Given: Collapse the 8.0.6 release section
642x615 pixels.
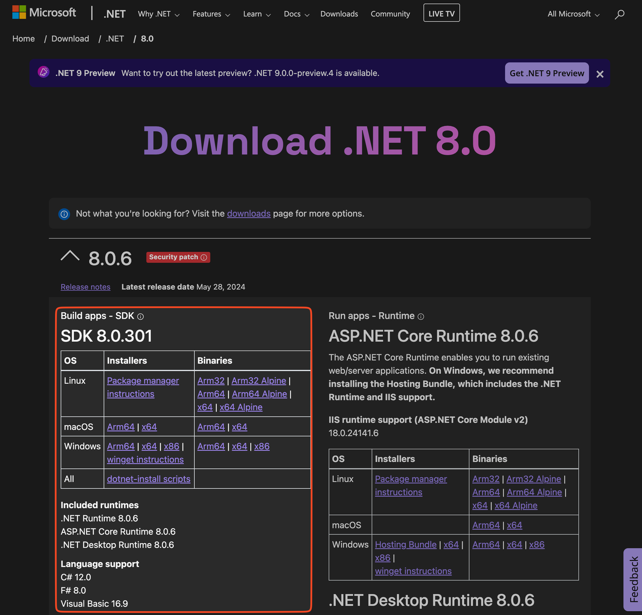Looking at the screenshot, I should click(71, 255).
